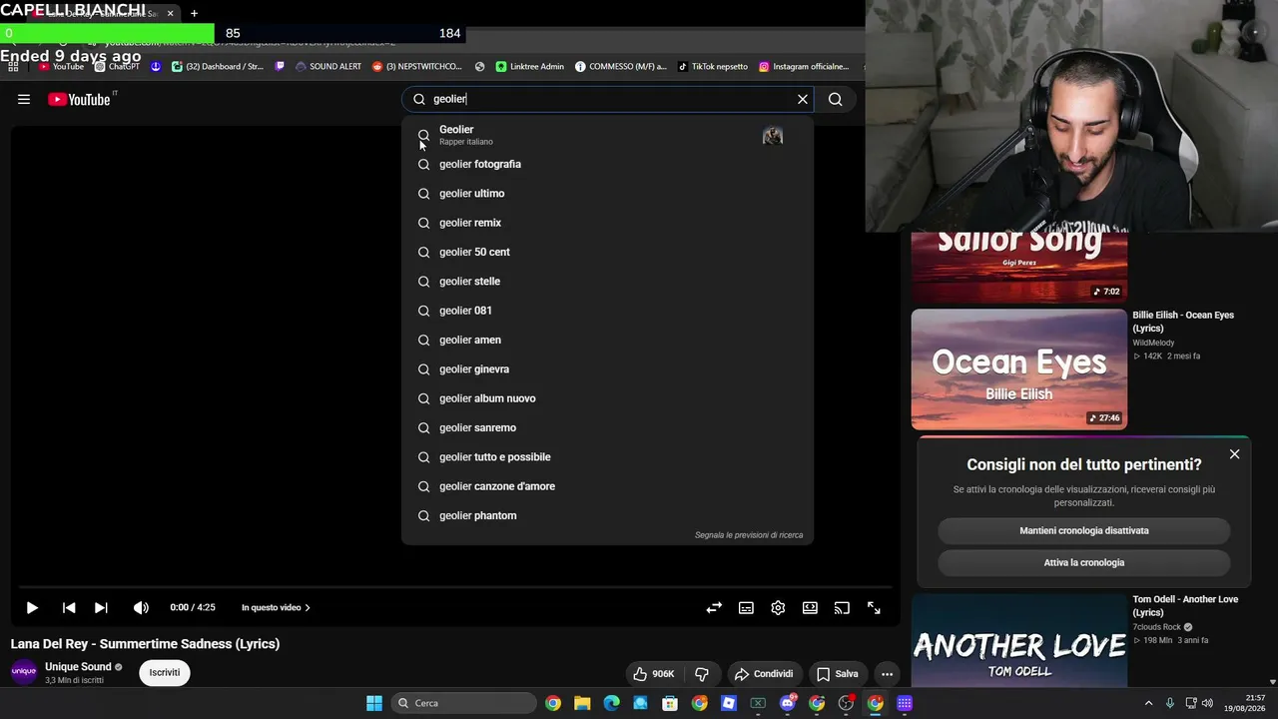Click Attiva la cronologia
Screen dimensions: 1278x719
click(x=1084, y=562)
